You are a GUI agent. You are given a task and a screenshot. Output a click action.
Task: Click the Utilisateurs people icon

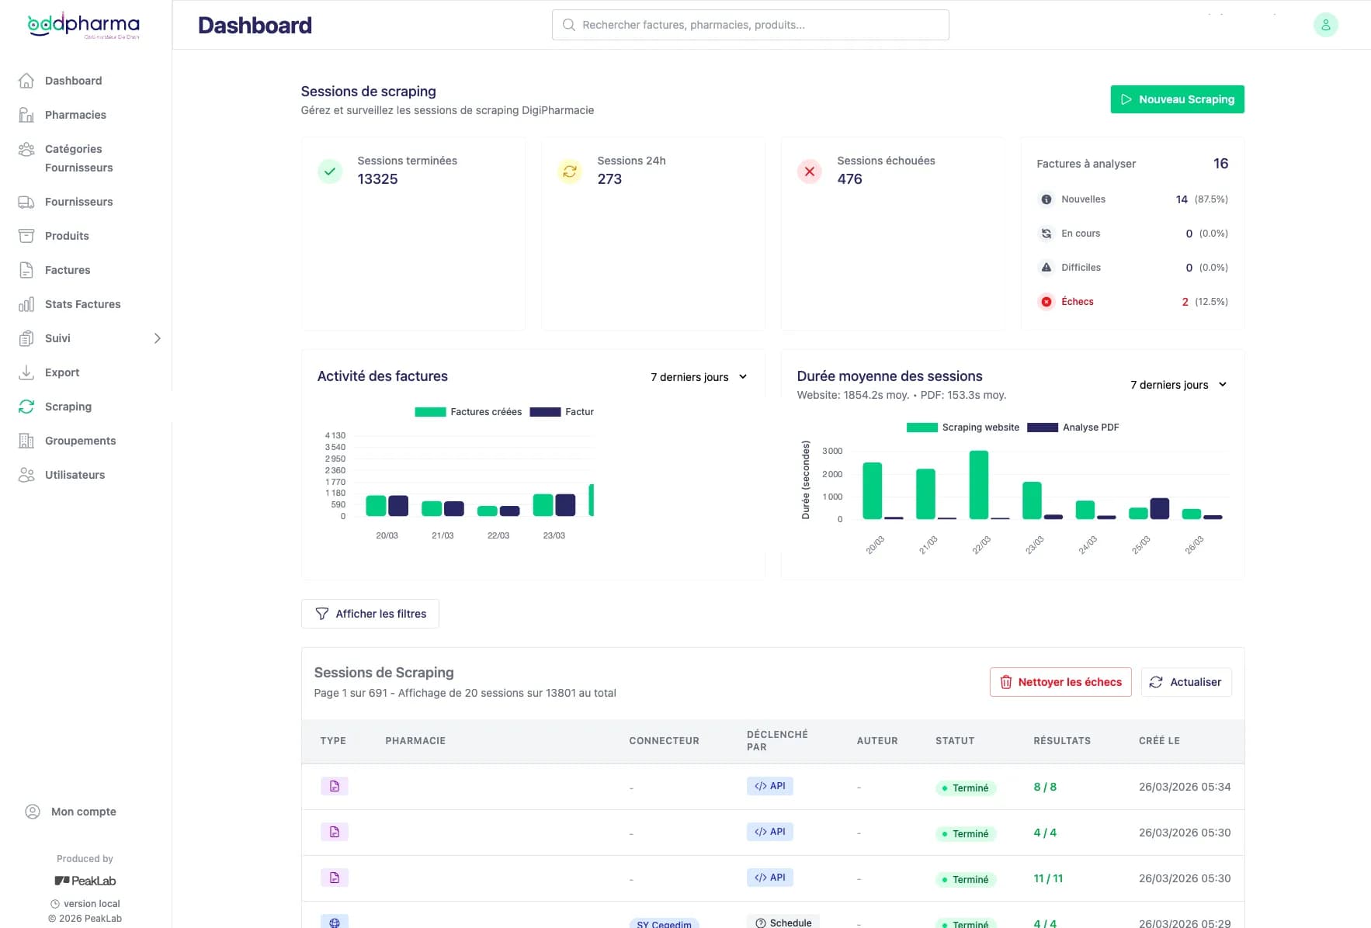tap(26, 475)
